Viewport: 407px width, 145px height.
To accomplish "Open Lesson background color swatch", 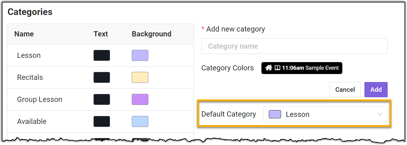I will click(x=140, y=55).
